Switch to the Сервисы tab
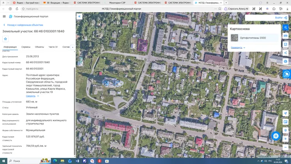The image size is (291, 164). click(x=26, y=47)
